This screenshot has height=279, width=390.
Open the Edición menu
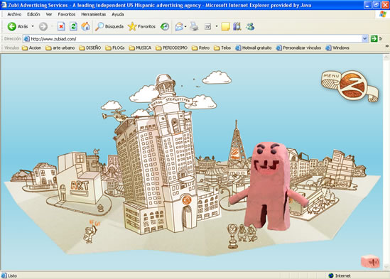33,14
